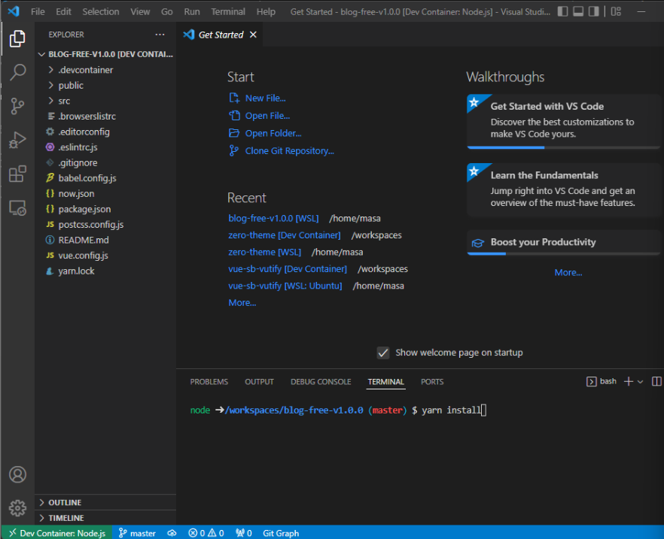The image size is (664, 539).
Task: Open Explorer views and more actions ellipsis
Action: coord(160,35)
